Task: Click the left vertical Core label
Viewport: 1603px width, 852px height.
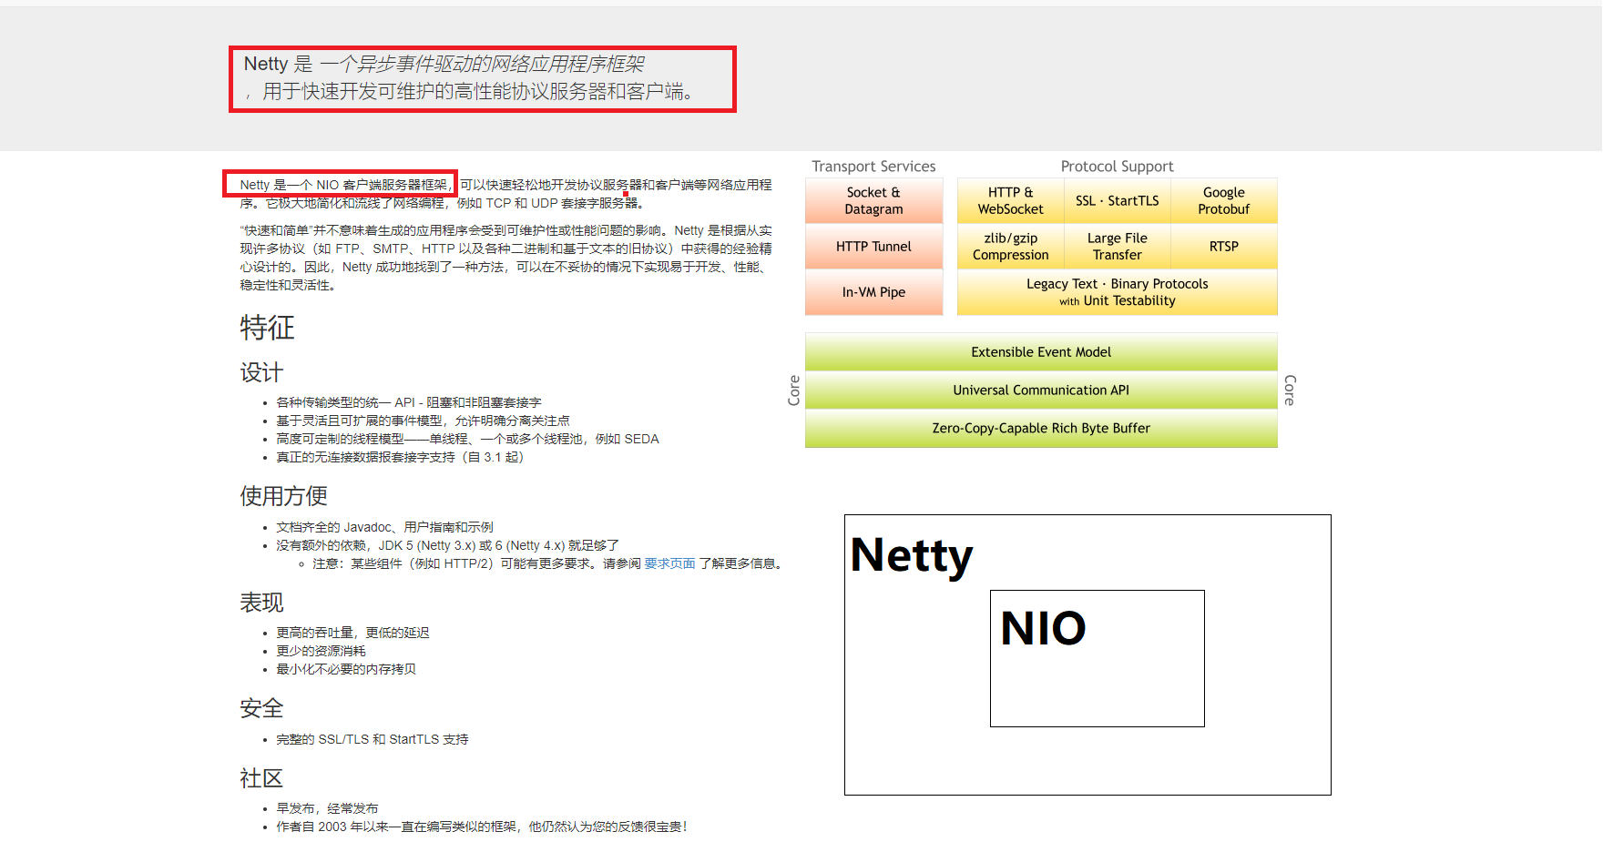Action: point(794,390)
